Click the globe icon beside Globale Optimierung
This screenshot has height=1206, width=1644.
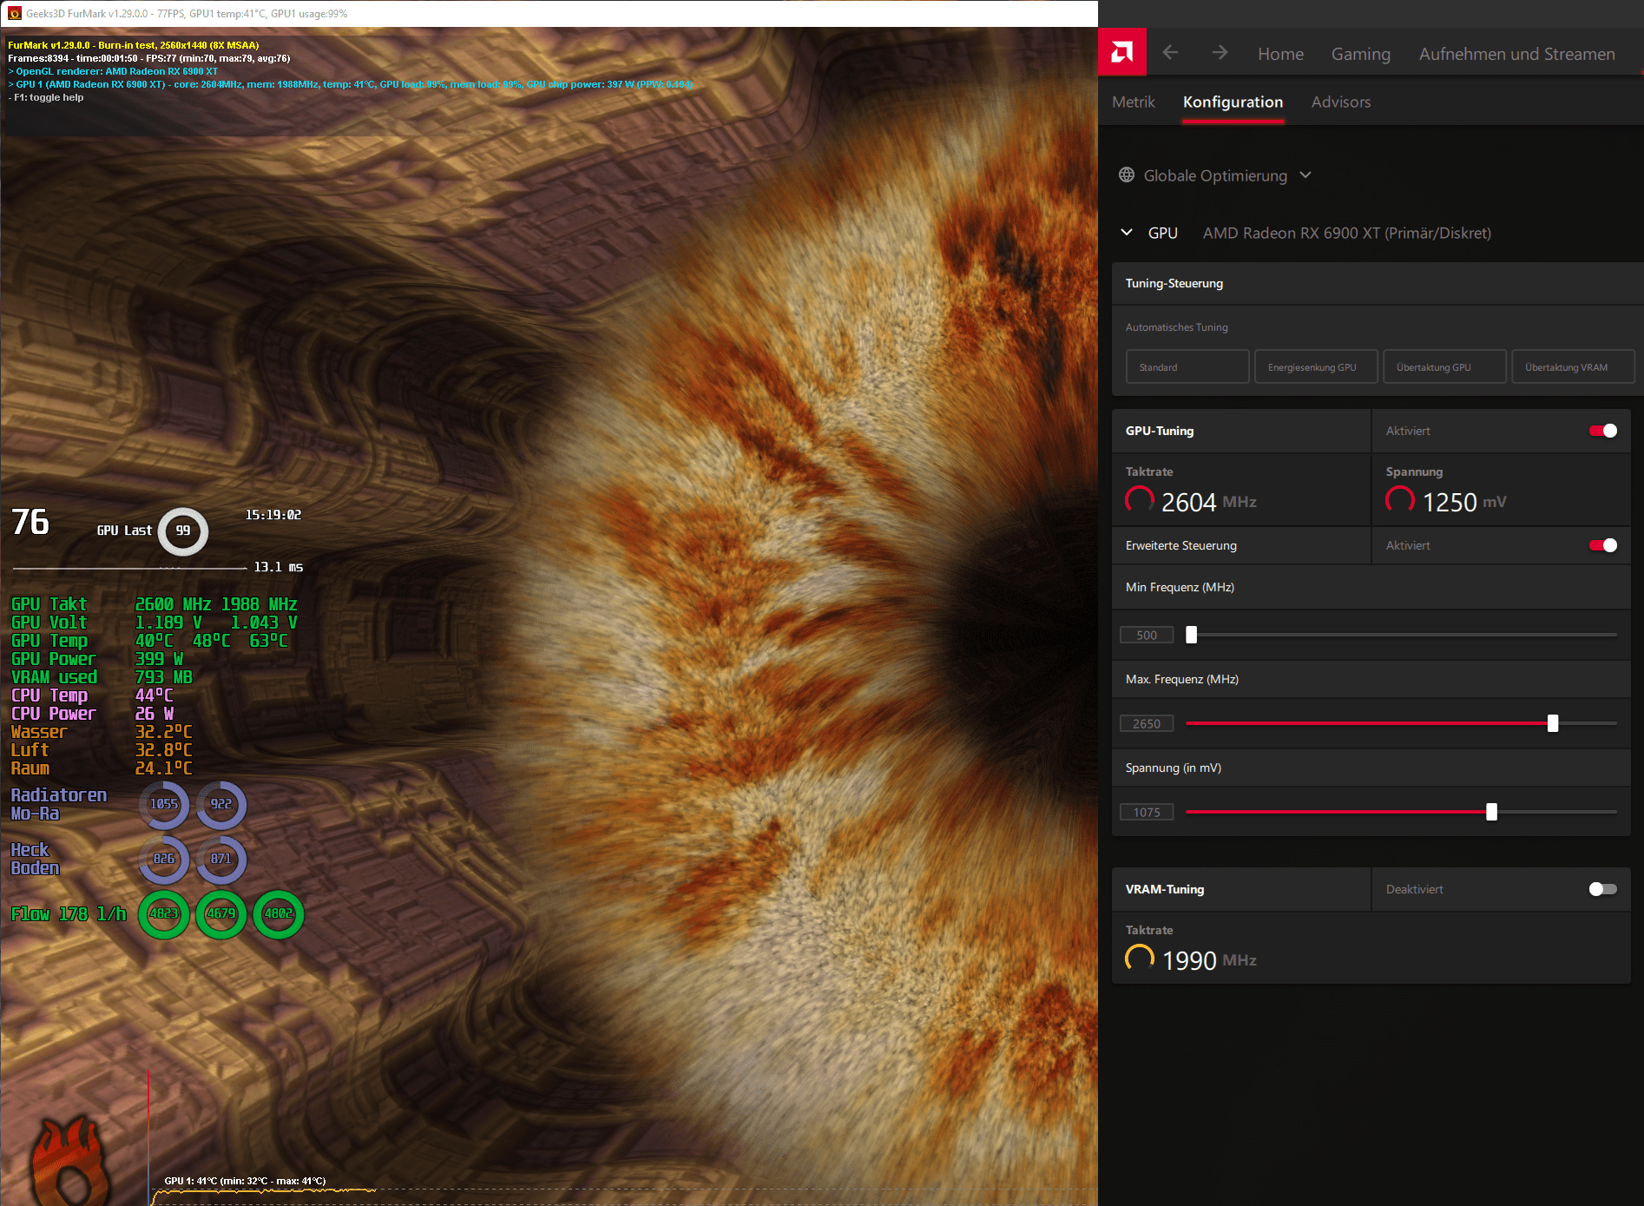pyautogui.click(x=1127, y=175)
